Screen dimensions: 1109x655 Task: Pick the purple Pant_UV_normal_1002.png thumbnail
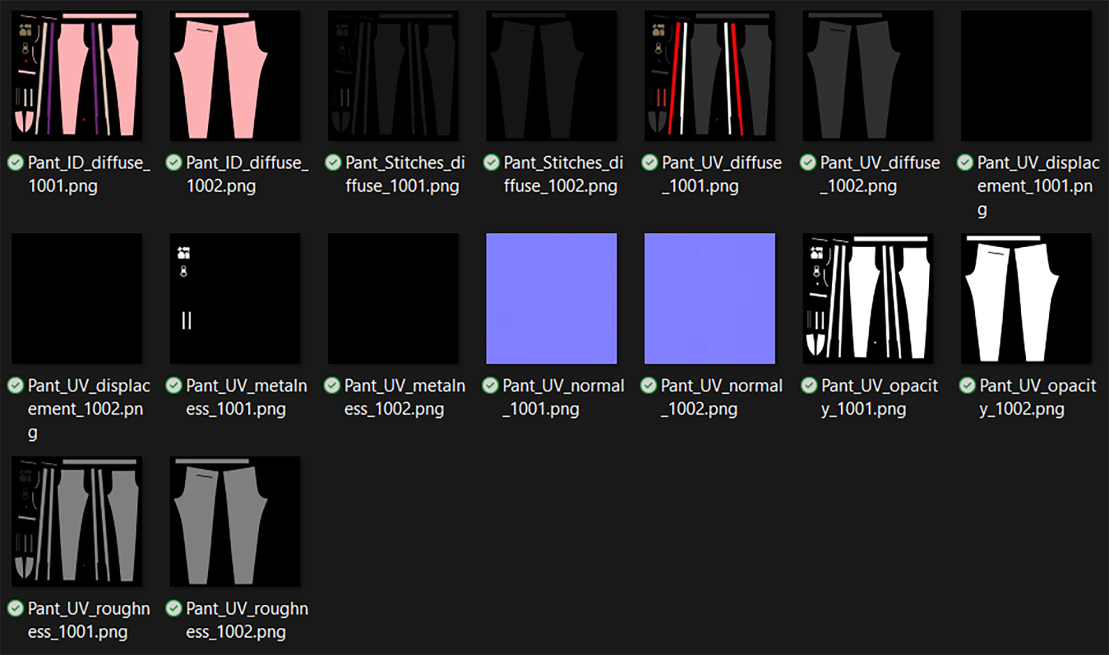point(710,299)
